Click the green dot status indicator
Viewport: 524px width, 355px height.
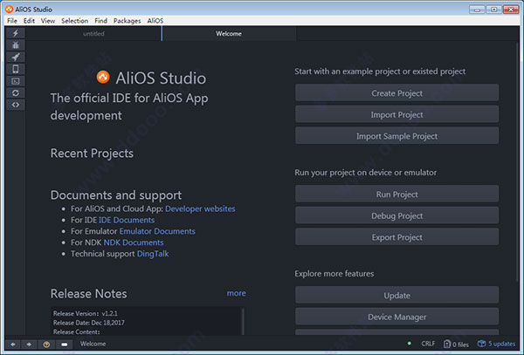point(410,344)
